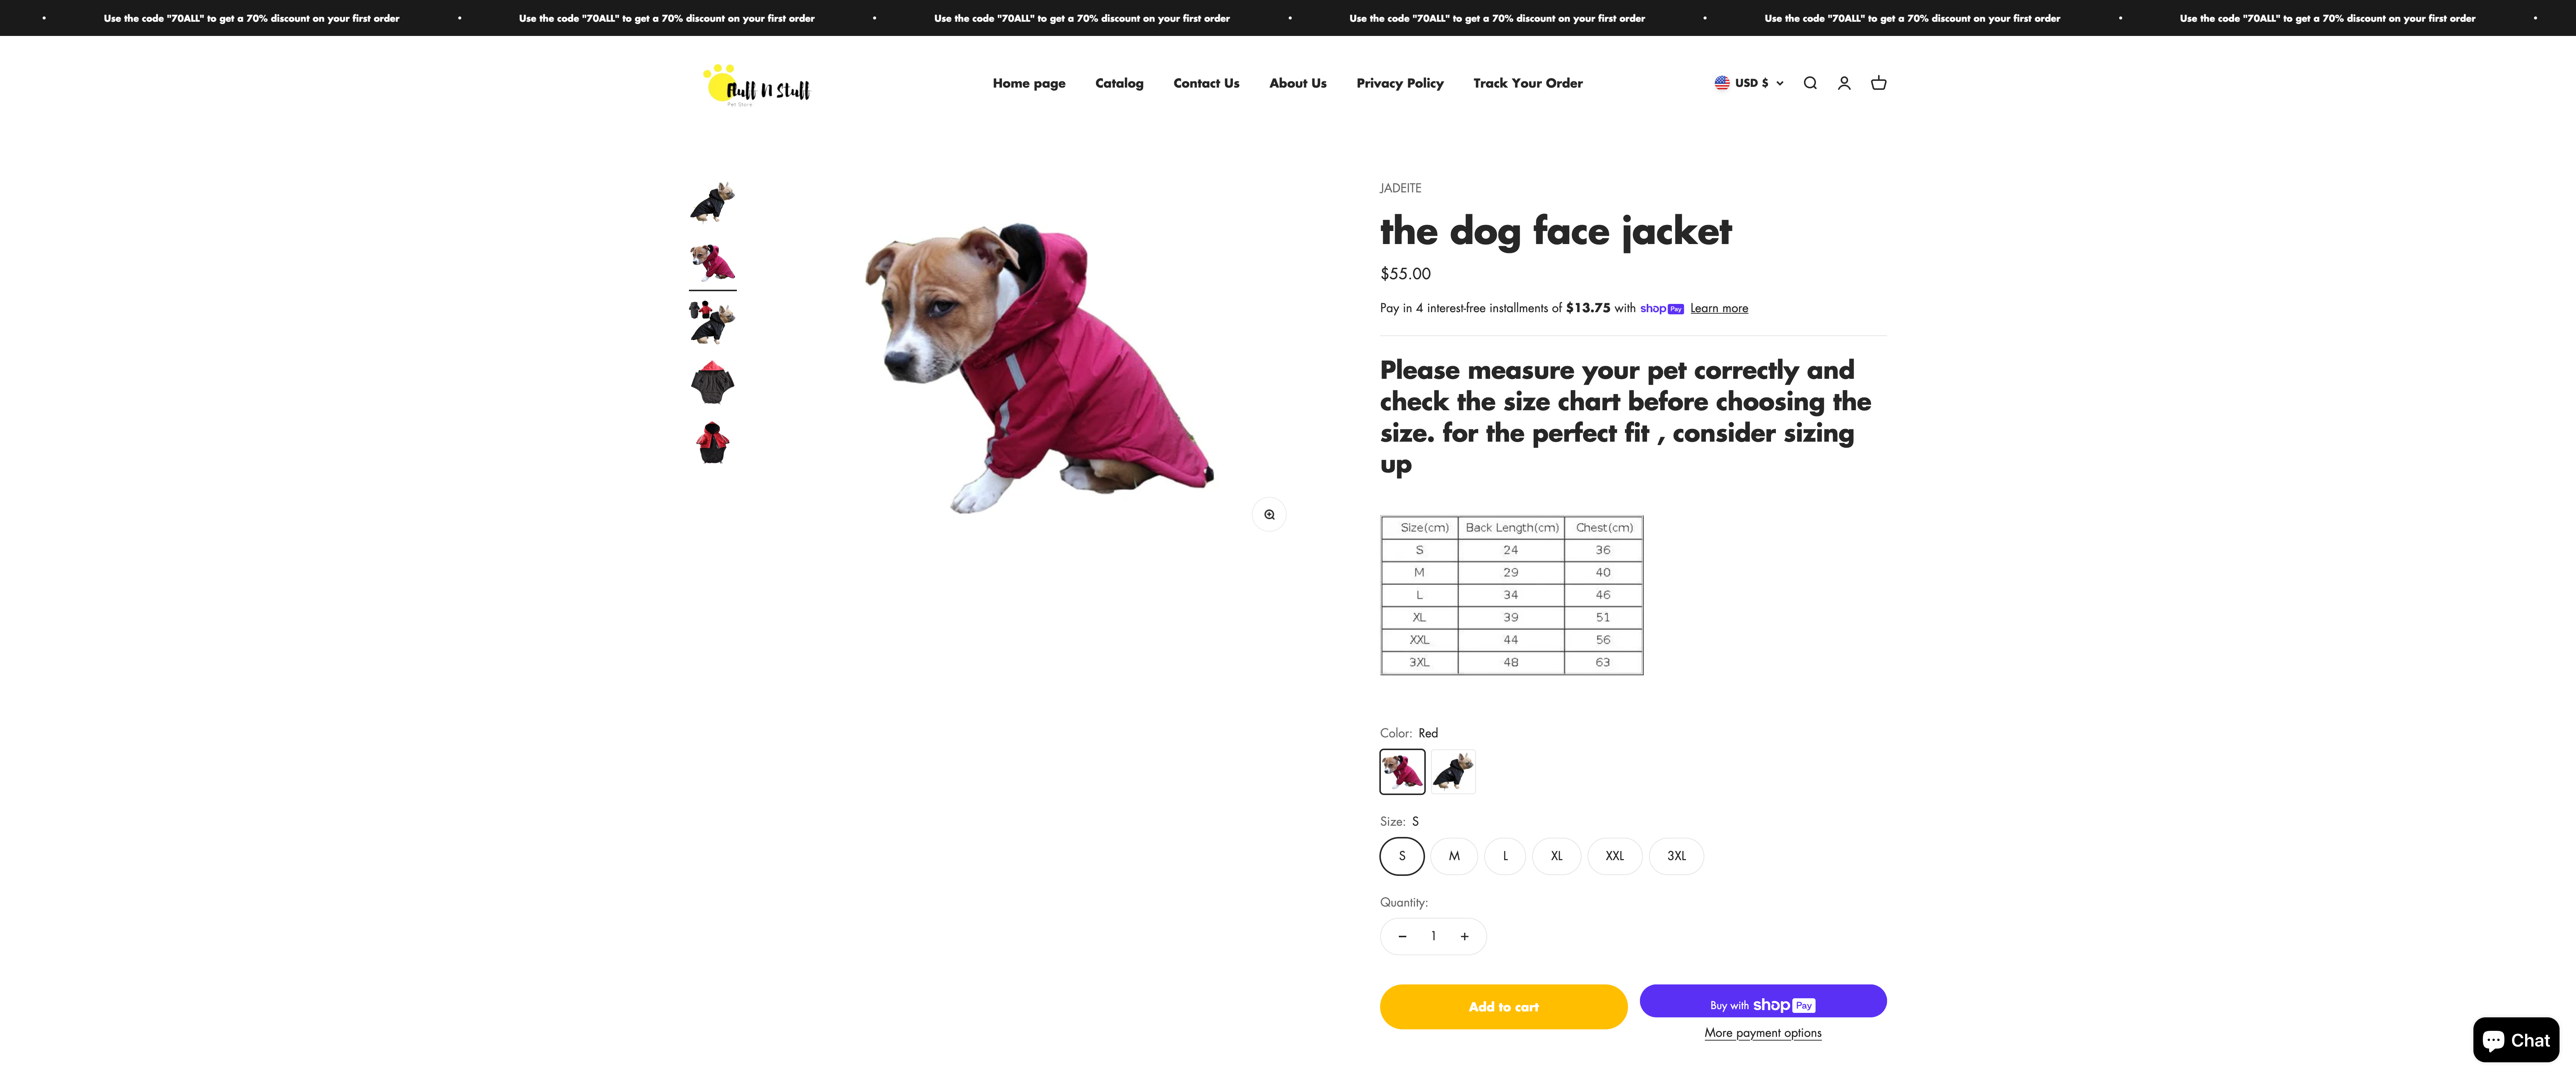Select size M option
The height and width of the screenshot is (1078, 2576).
point(1454,856)
